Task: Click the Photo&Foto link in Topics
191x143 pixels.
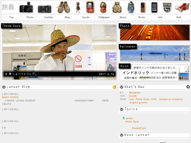Action: coord(139,128)
